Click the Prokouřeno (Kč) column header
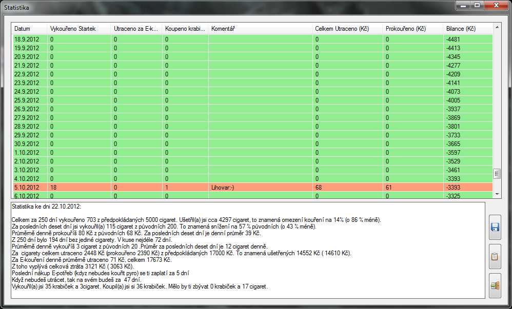The image size is (512, 309). pyautogui.click(x=413, y=29)
